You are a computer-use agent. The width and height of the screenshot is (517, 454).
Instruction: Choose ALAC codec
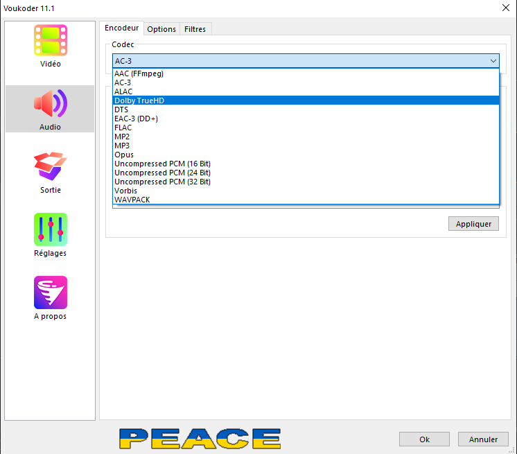pos(306,91)
